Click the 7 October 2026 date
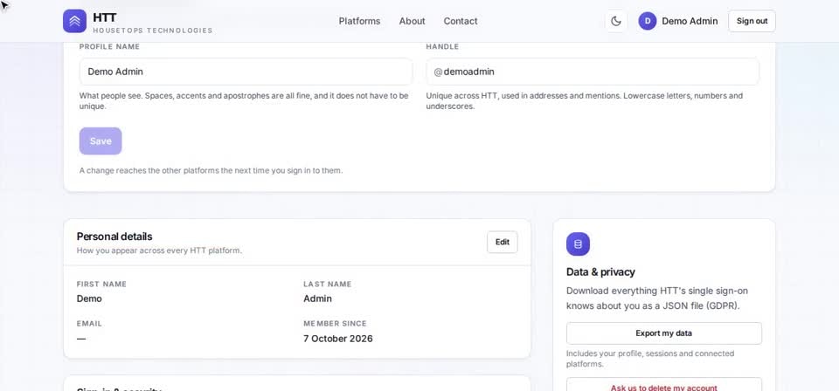The width and height of the screenshot is (839, 391). (338, 339)
